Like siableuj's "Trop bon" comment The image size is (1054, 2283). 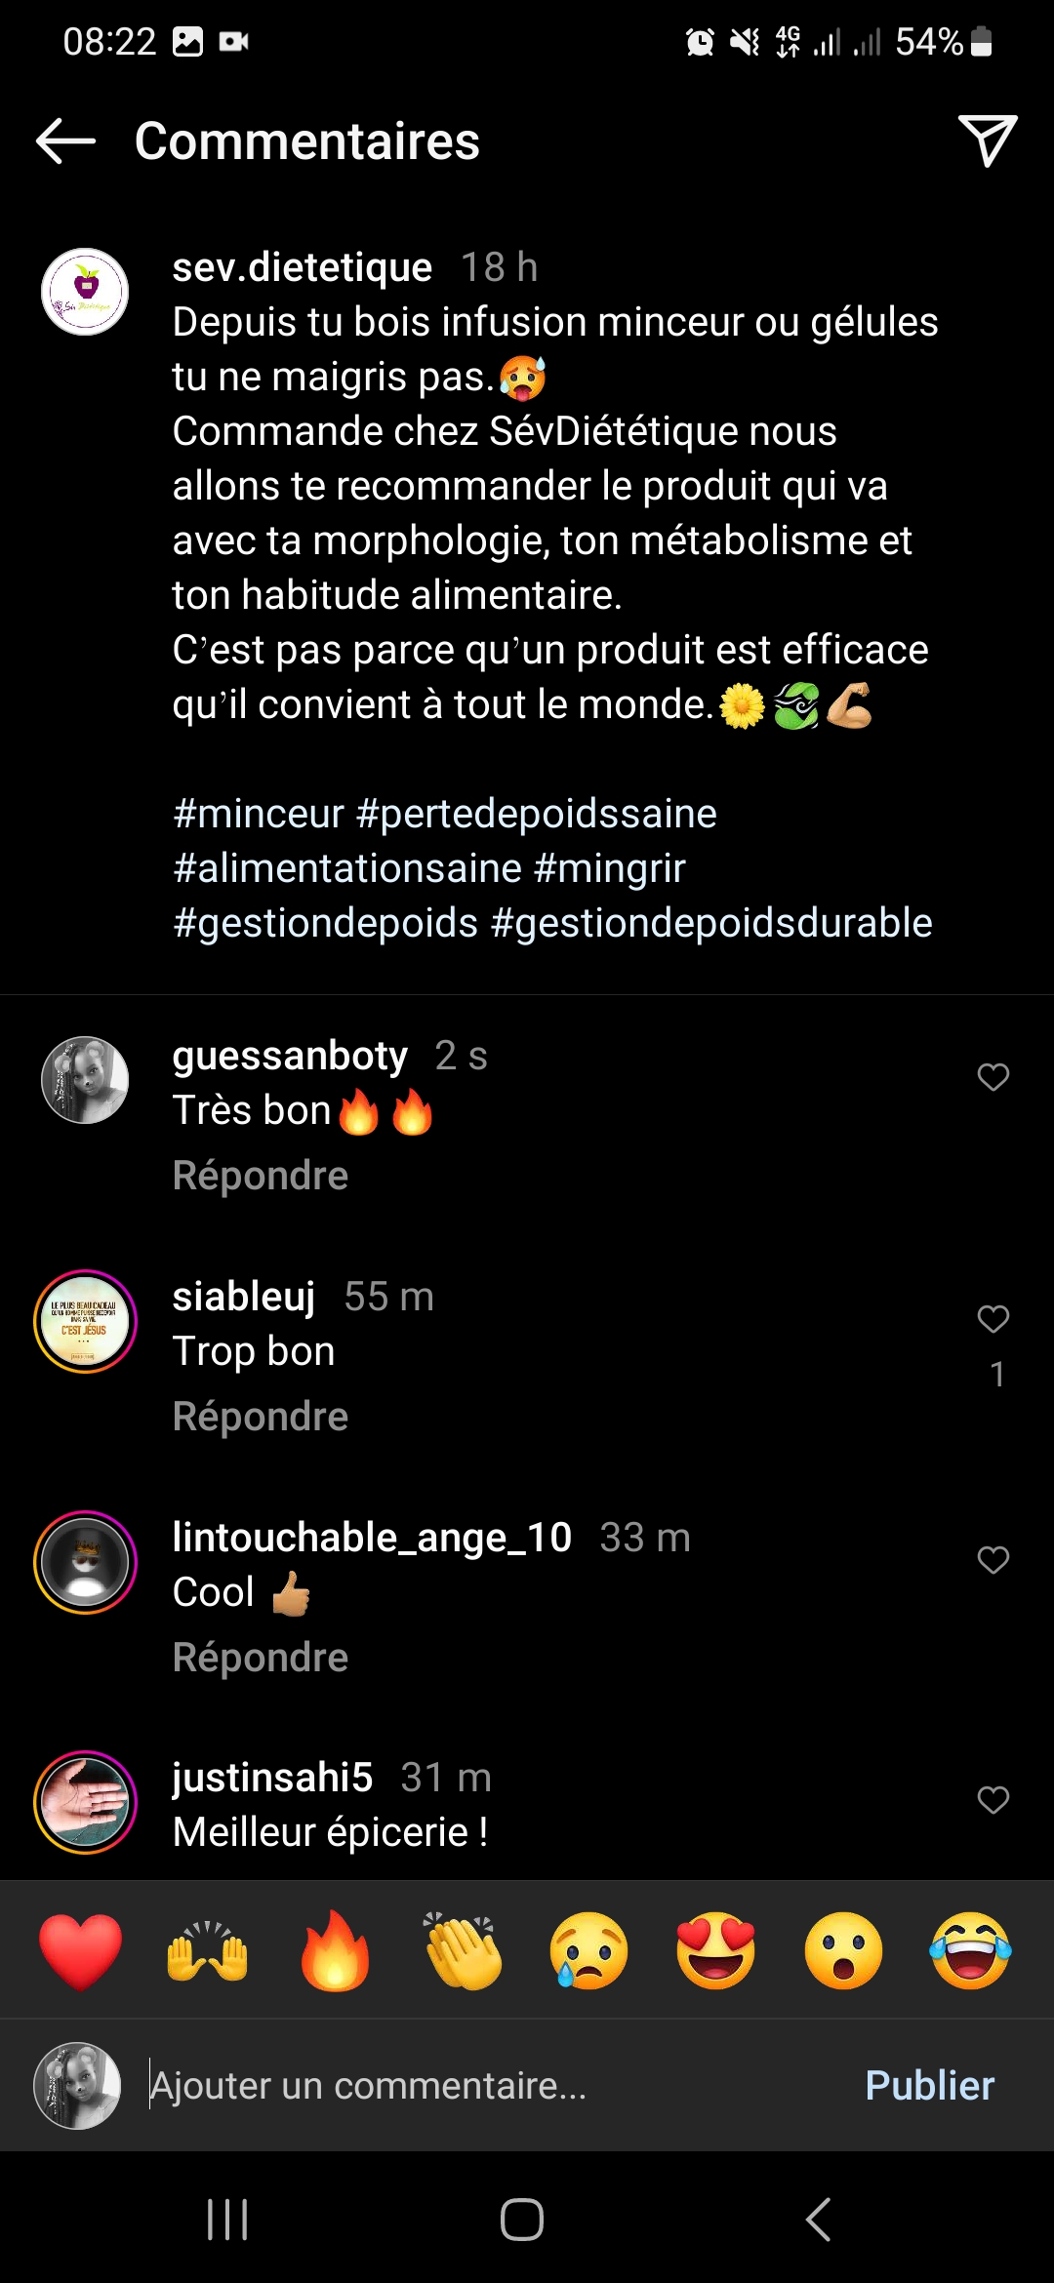tap(993, 1319)
